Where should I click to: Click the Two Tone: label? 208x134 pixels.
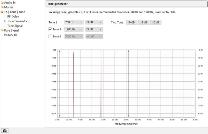[x=118, y=22]
